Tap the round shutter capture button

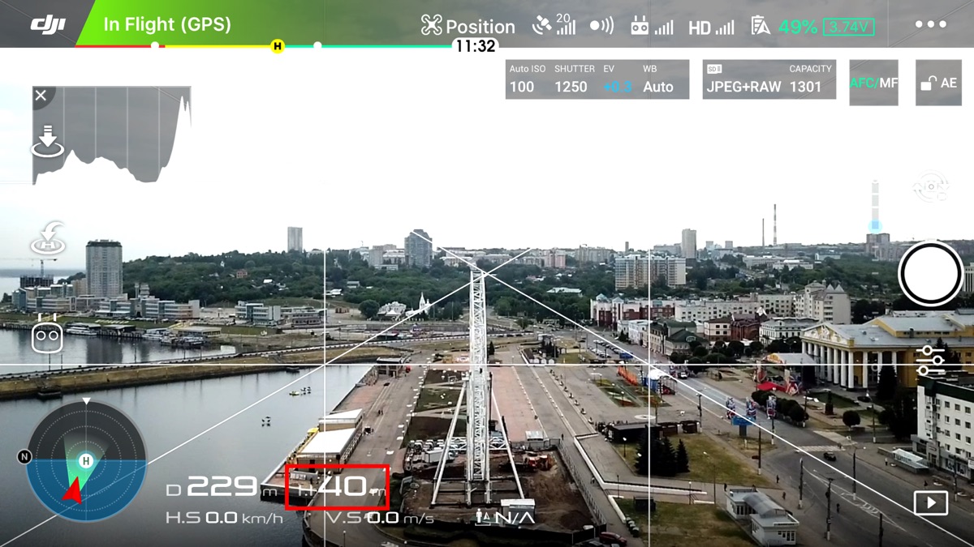pyautogui.click(x=930, y=274)
